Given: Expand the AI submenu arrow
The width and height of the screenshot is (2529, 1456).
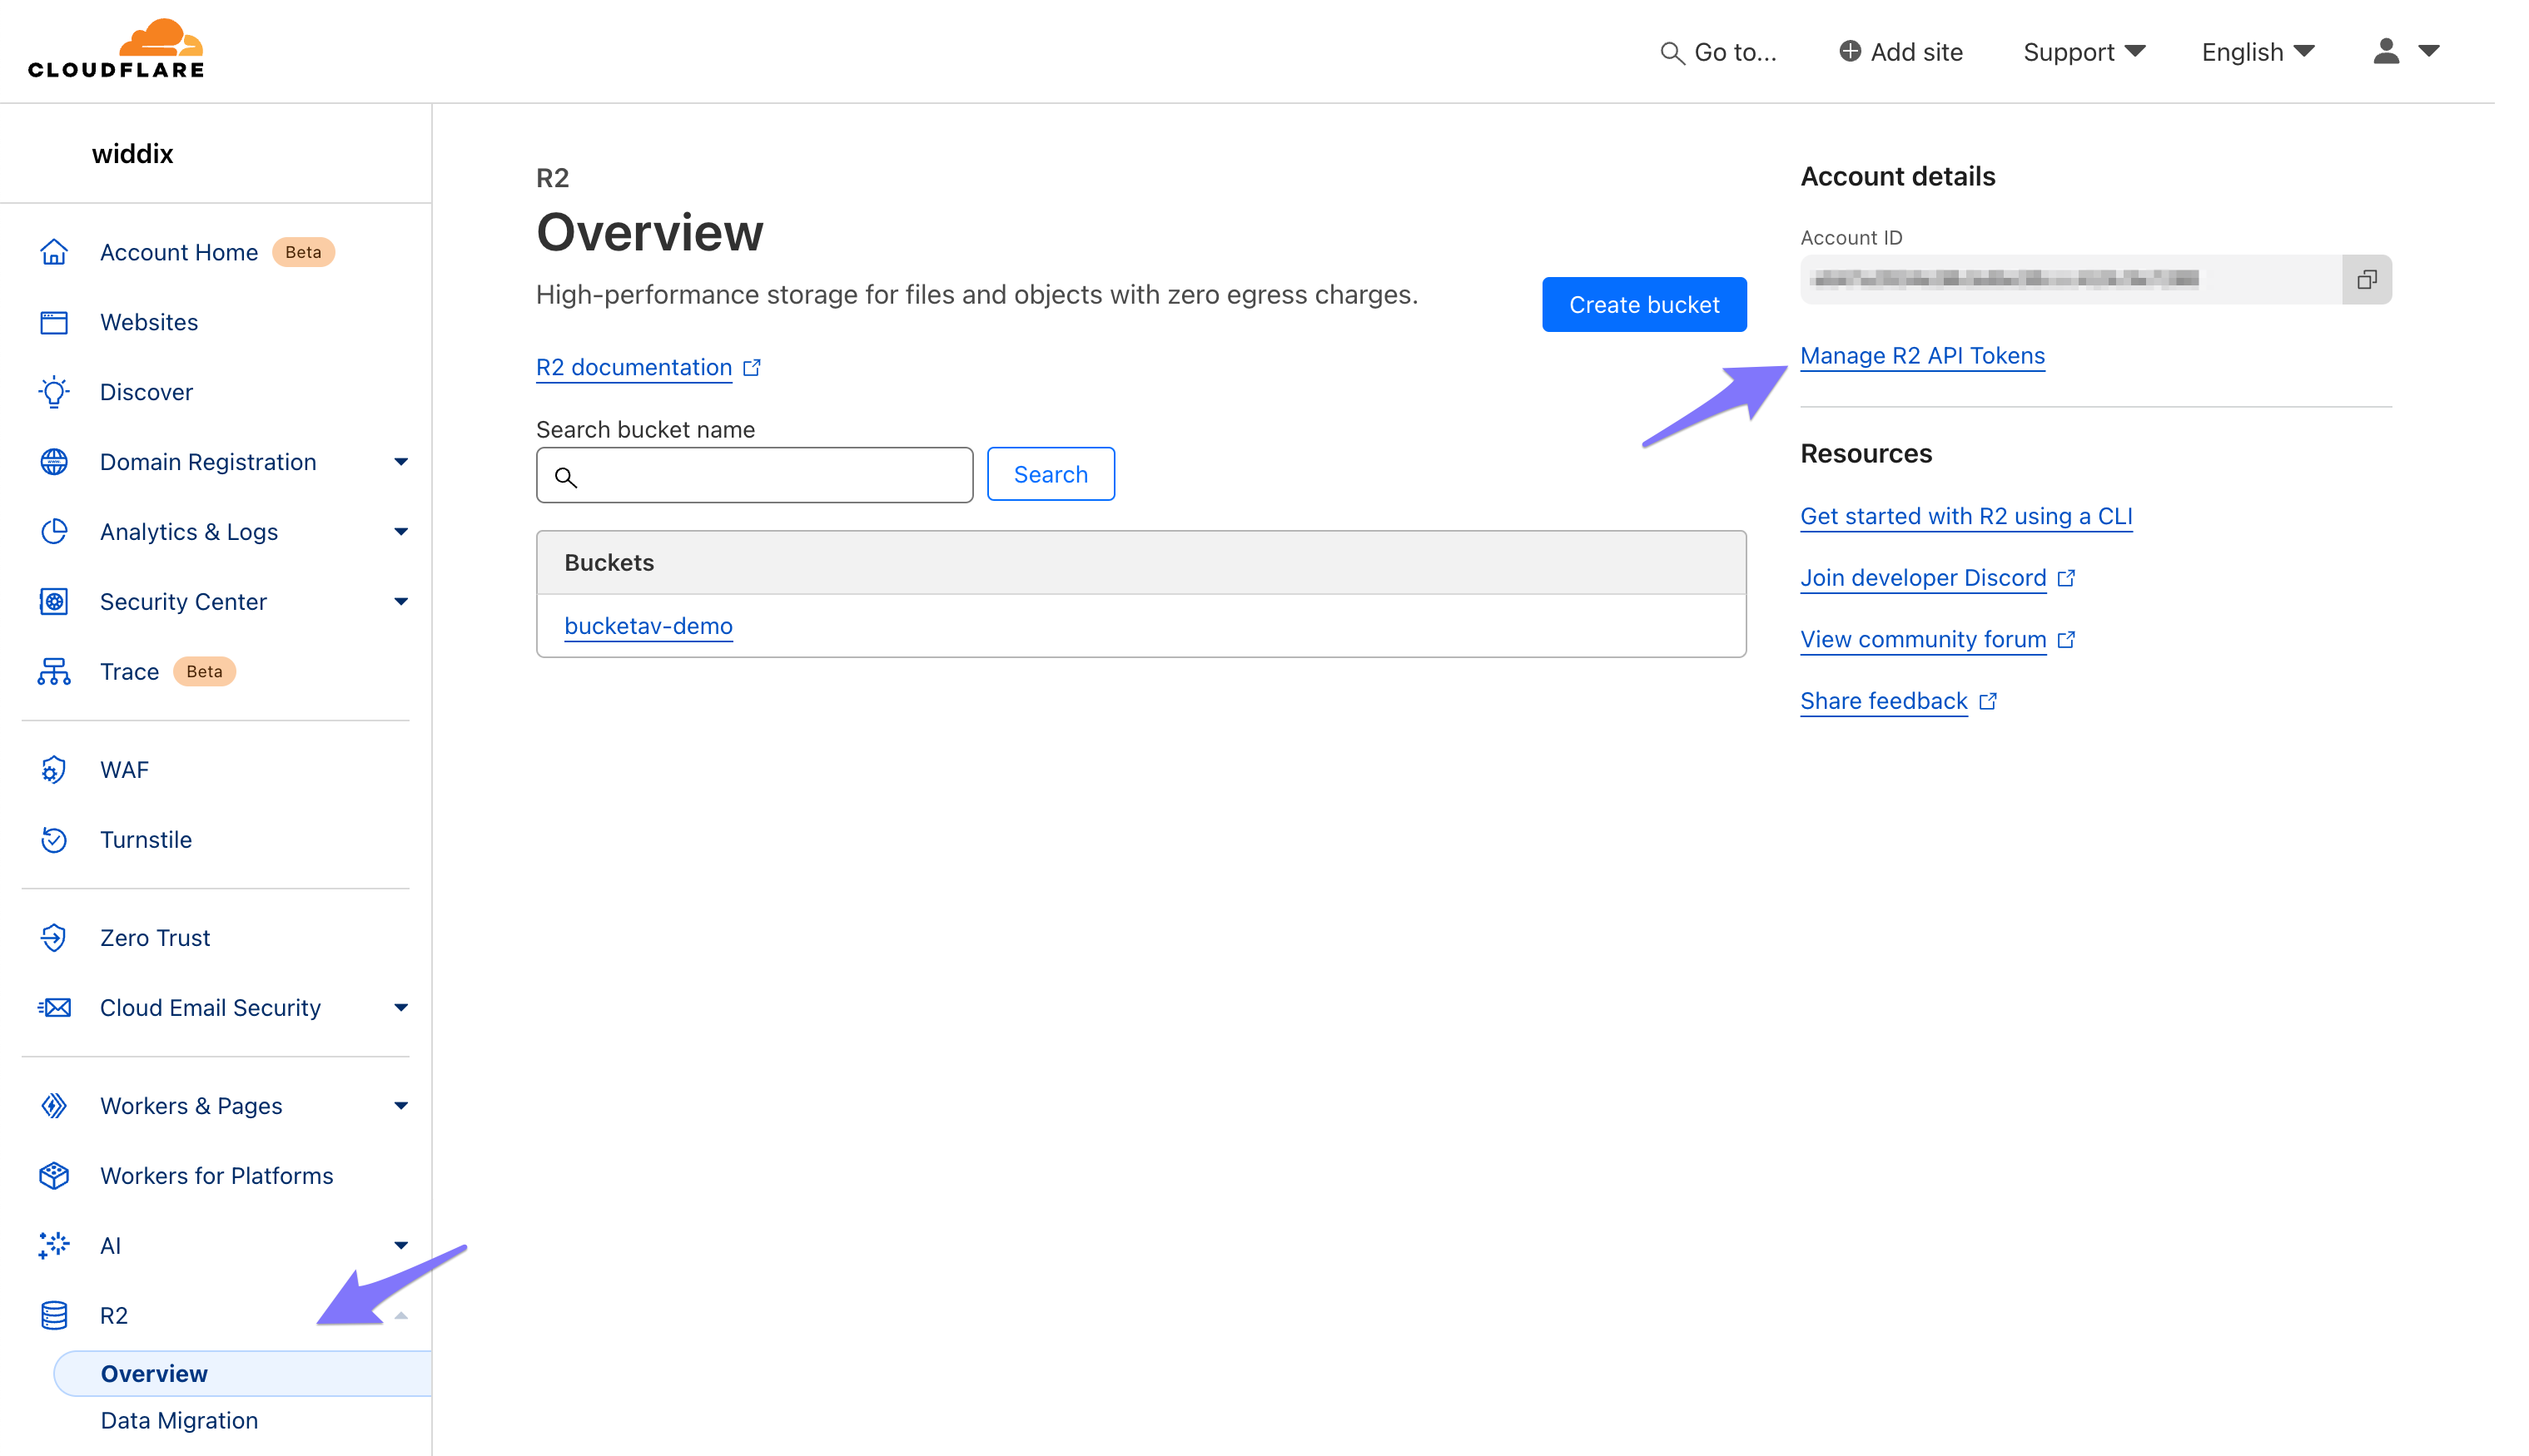Looking at the screenshot, I should tap(401, 1246).
